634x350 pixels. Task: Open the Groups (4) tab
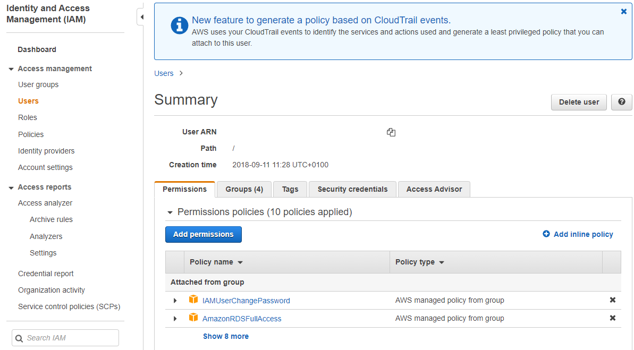click(244, 189)
